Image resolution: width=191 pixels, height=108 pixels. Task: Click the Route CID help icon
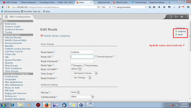point(53,56)
